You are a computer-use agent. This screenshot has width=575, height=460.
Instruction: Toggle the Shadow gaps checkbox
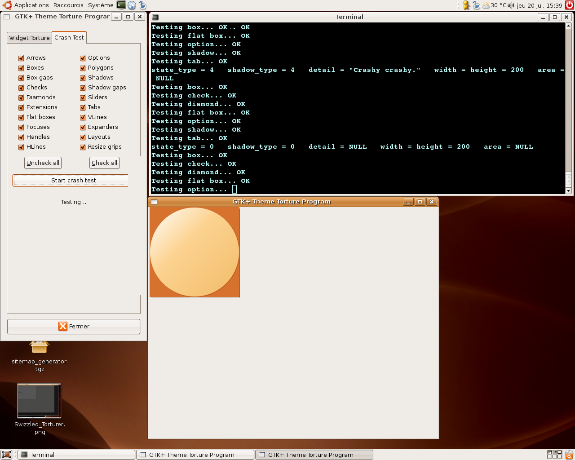83,88
